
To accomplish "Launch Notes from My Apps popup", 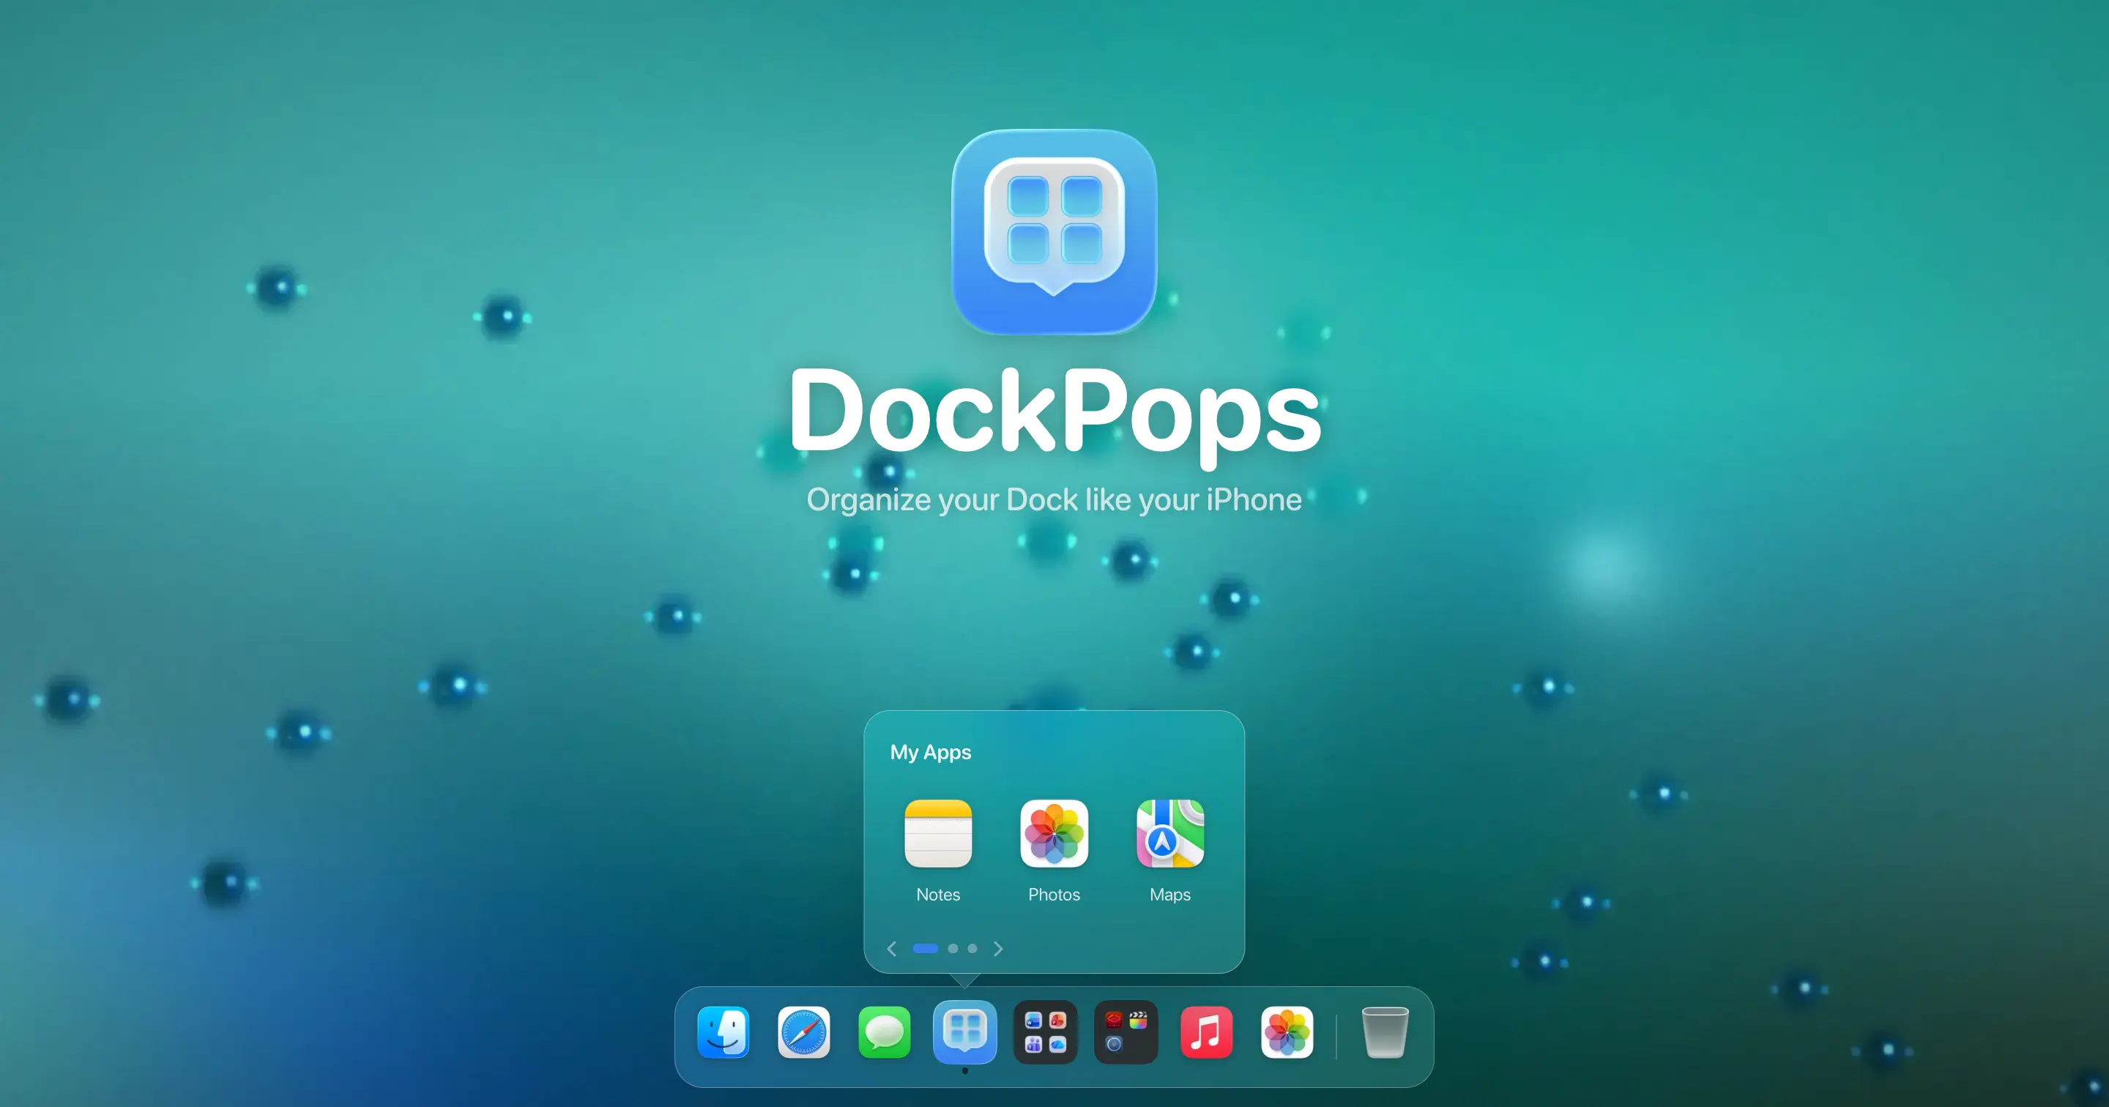I will click(x=938, y=833).
